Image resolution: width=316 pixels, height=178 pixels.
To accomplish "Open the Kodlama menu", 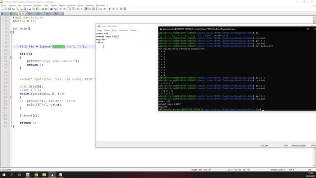I will click(38, 5).
